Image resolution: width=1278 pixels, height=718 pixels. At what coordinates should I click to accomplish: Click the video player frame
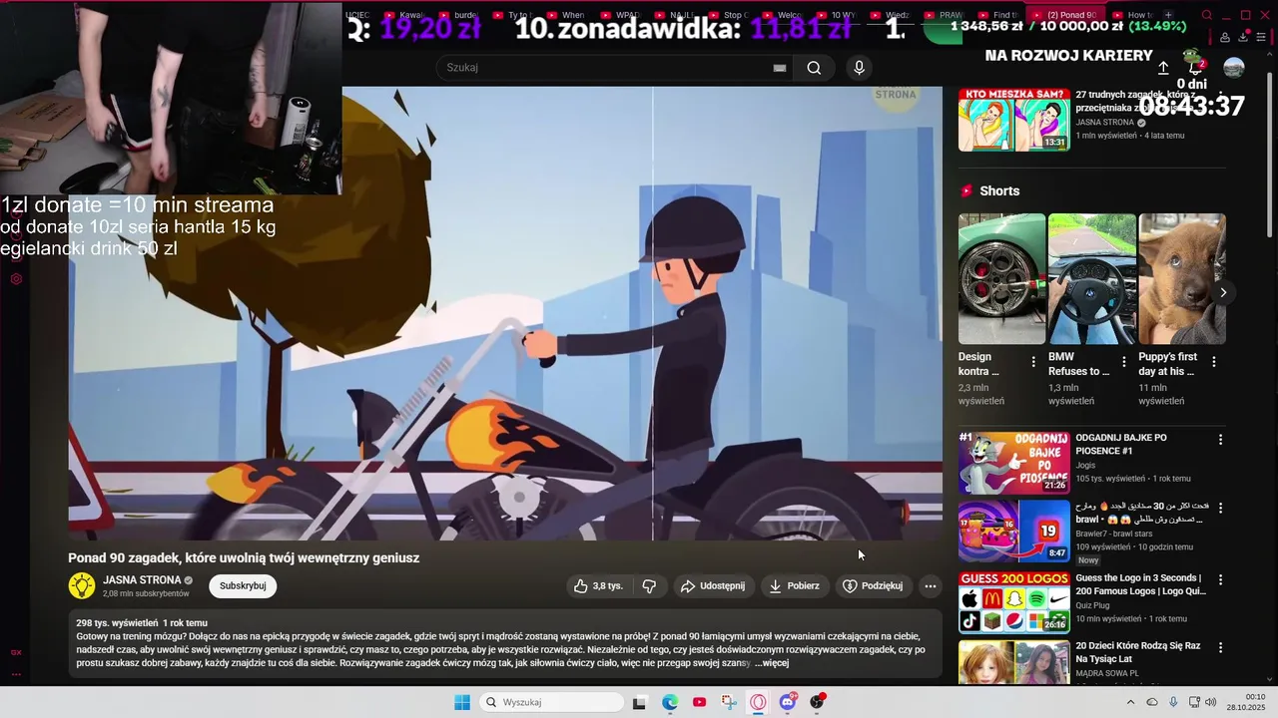[x=505, y=313]
